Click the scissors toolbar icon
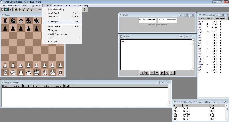 [10, 9]
